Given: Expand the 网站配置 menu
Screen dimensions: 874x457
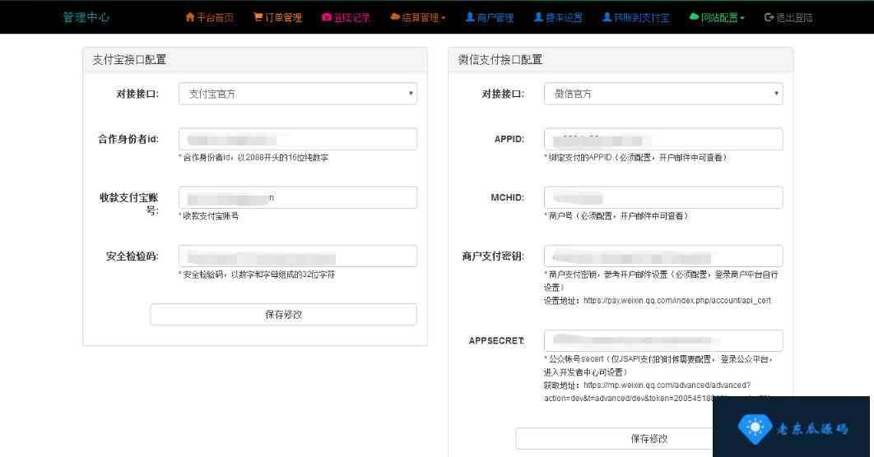Looking at the screenshot, I should (721, 17).
